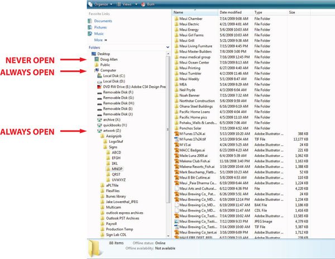Select the QRST folder
This screenshot has height=259, width=335.
[x=116, y=175]
